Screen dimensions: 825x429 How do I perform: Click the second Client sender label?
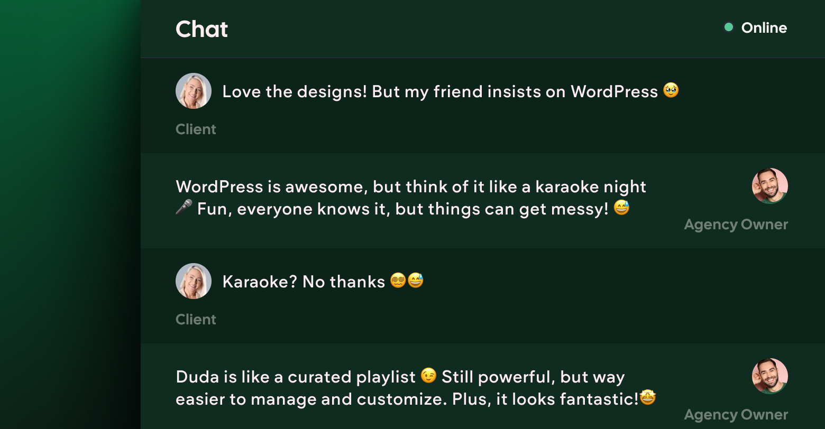pyautogui.click(x=196, y=320)
